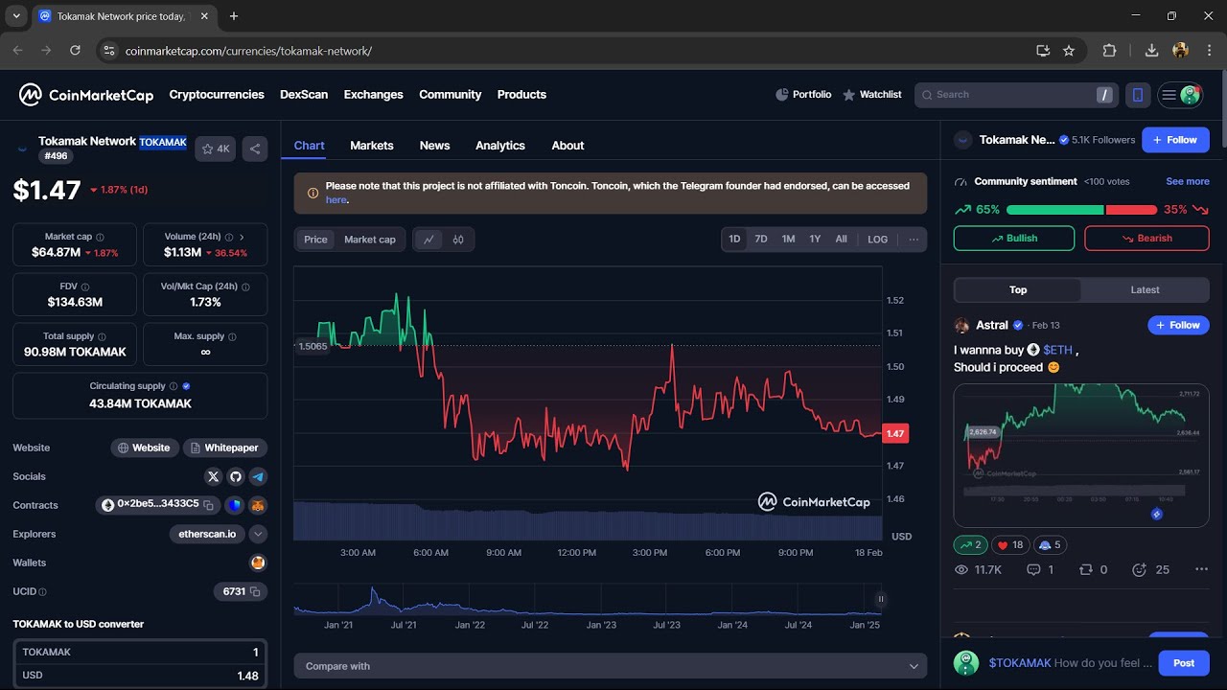This screenshot has height=690, width=1227.
Task: Click the CoinMarketCap logo
Action: [86, 94]
